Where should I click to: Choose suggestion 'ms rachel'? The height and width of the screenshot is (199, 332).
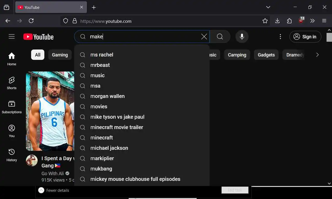(x=142, y=55)
